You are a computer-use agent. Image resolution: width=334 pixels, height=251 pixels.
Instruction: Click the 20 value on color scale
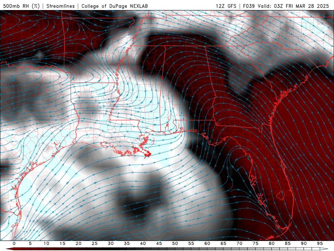tap(78, 243)
